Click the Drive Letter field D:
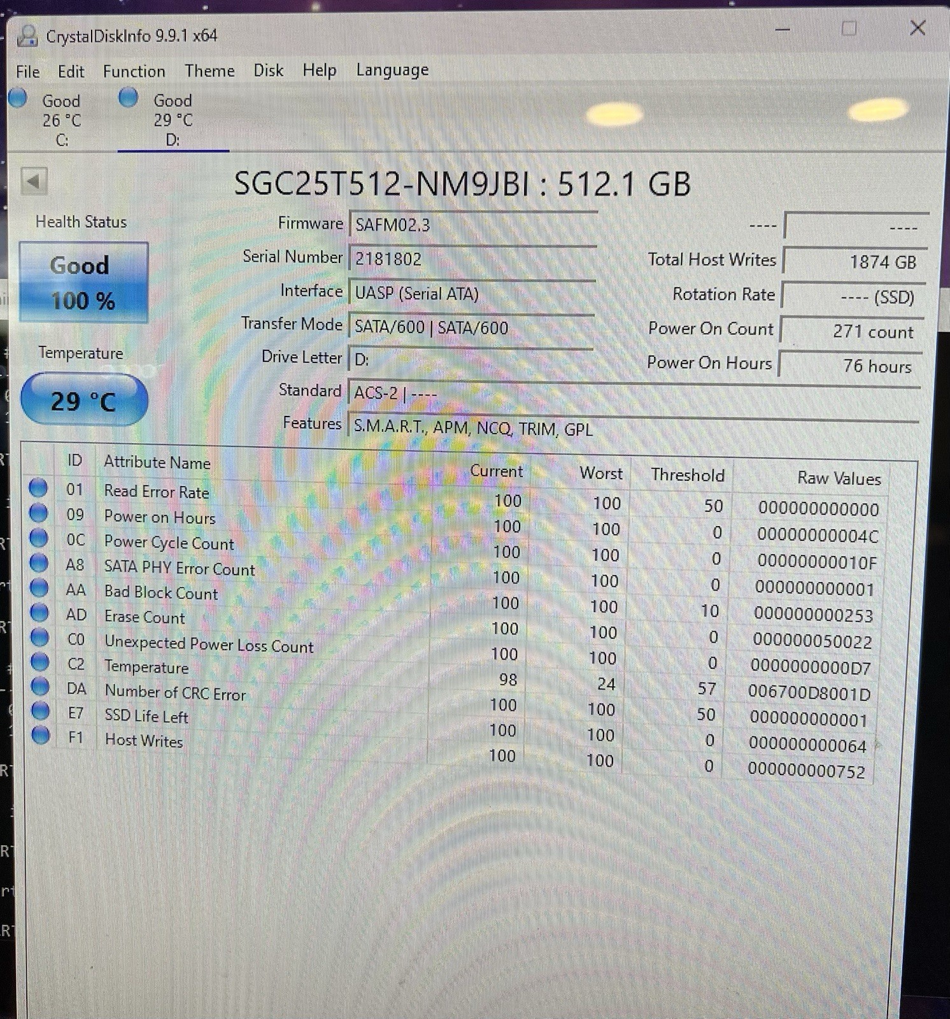Viewport: 950px width, 1019px height. tap(472, 359)
